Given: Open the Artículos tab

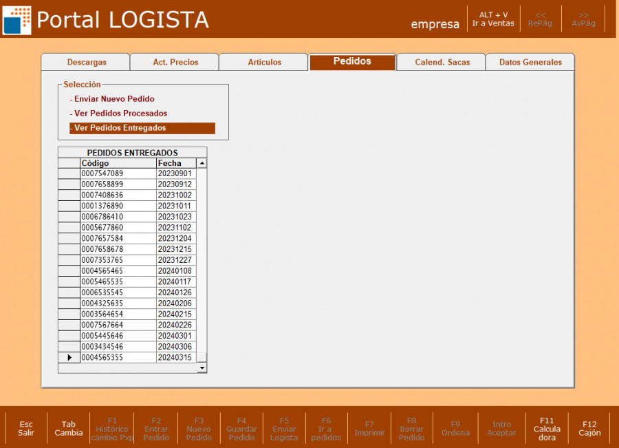Looking at the screenshot, I should [264, 62].
